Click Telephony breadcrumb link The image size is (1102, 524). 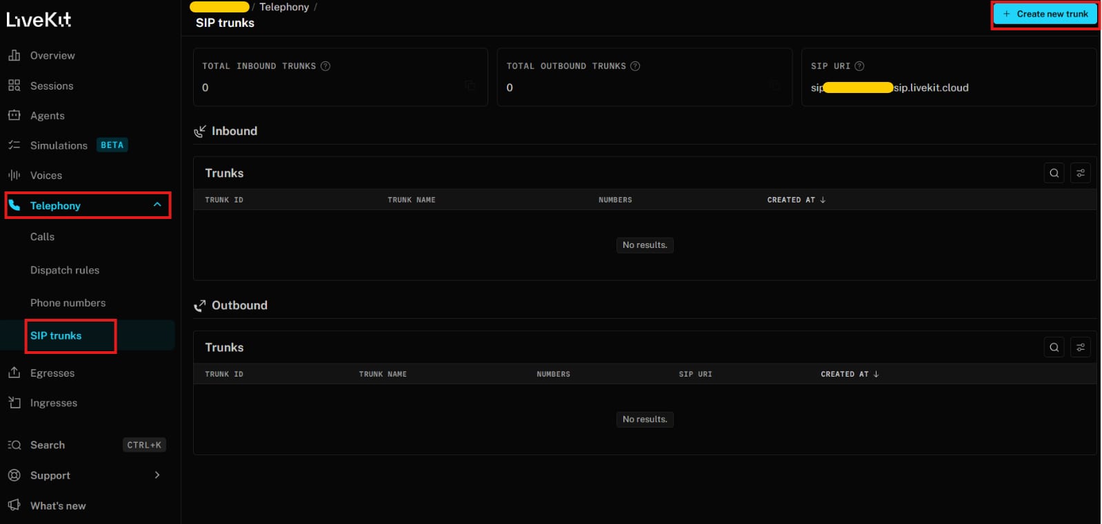pos(284,7)
